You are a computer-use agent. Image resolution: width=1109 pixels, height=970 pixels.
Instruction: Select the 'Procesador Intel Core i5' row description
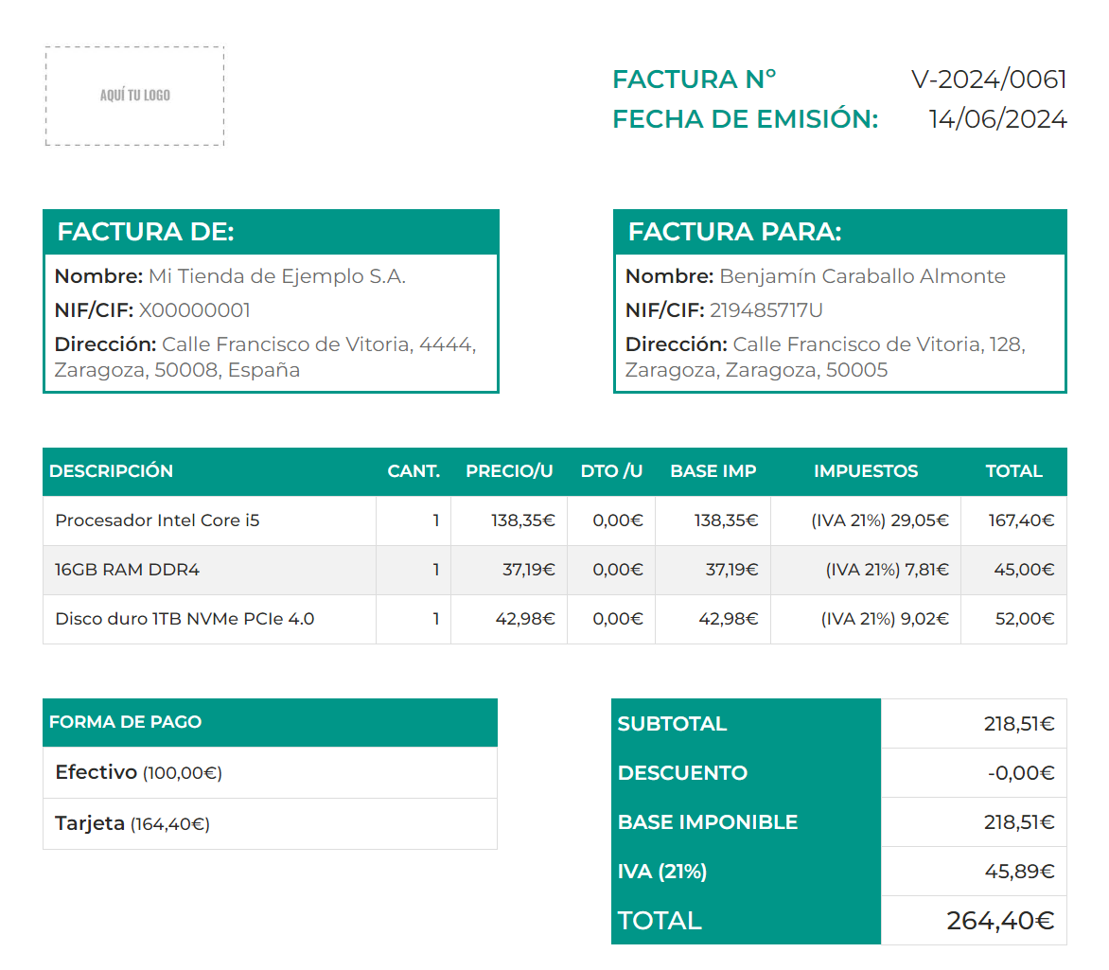[x=157, y=520]
